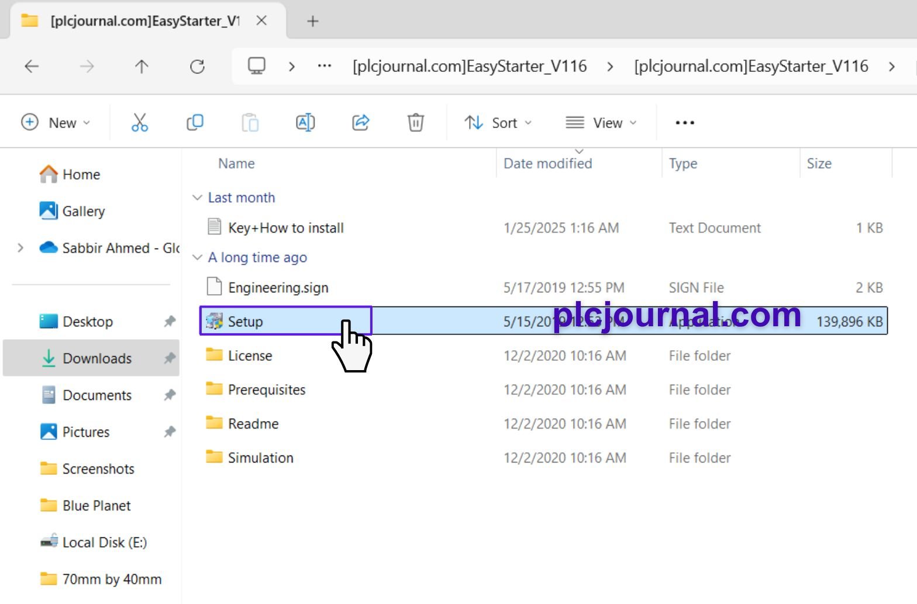This screenshot has height=604, width=917.
Task: Open the See more (three dots) toolbar menu
Action: click(x=685, y=123)
